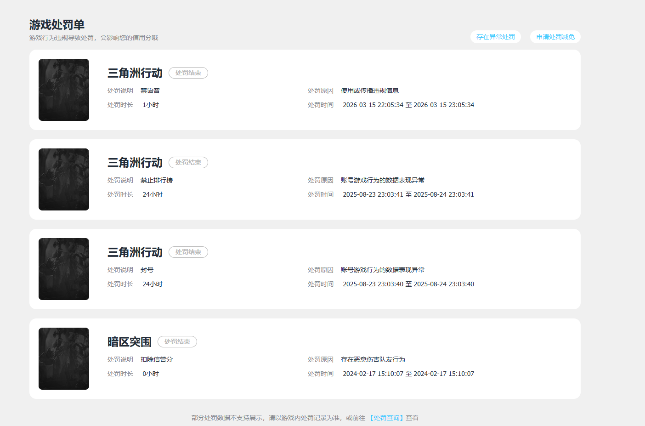This screenshot has height=426, width=645.
Task: Select the 封号 punishment description
Action: pyautogui.click(x=147, y=270)
